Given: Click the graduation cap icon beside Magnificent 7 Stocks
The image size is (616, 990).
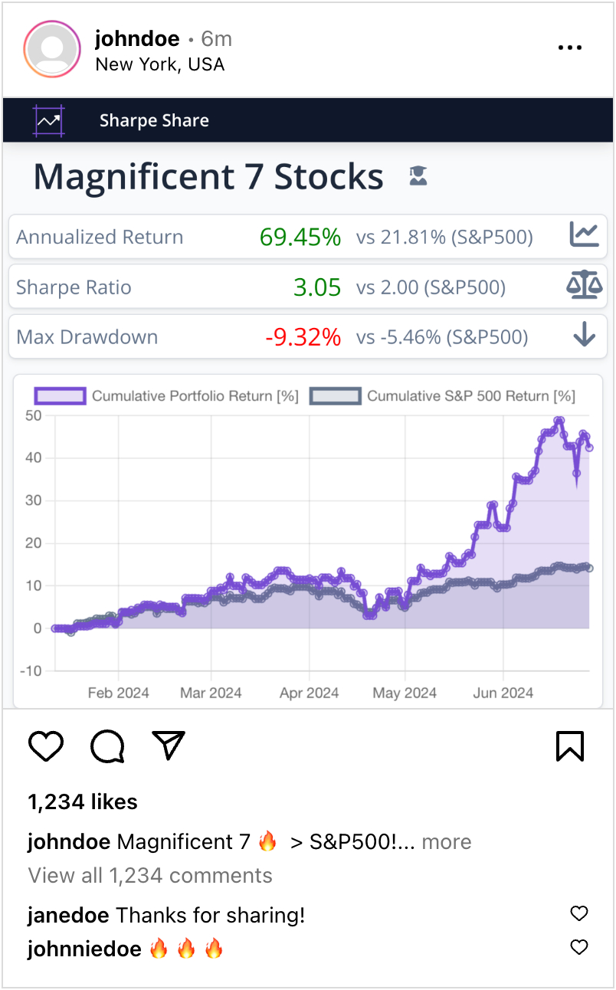Looking at the screenshot, I should [418, 175].
